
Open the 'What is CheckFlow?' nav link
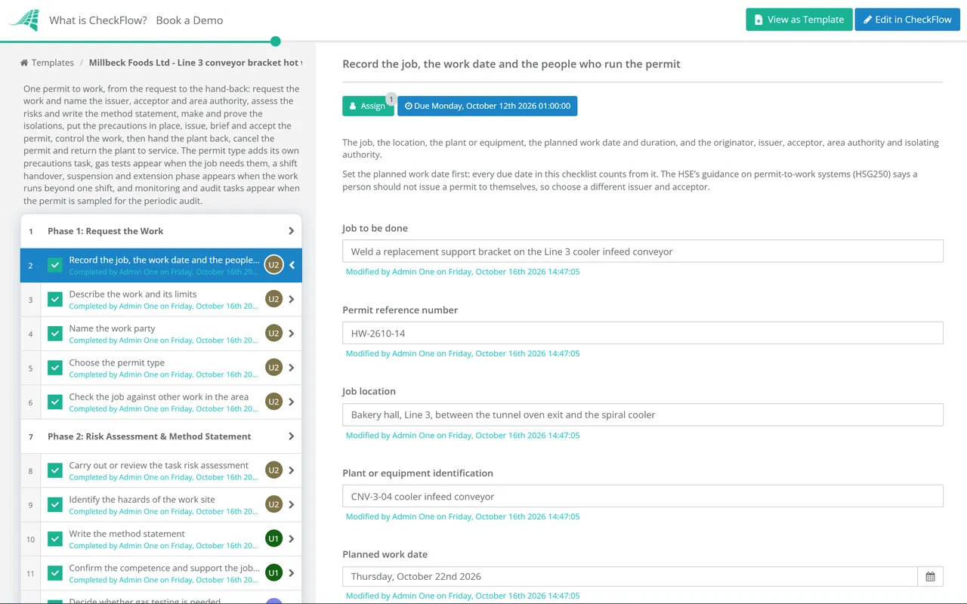98,20
